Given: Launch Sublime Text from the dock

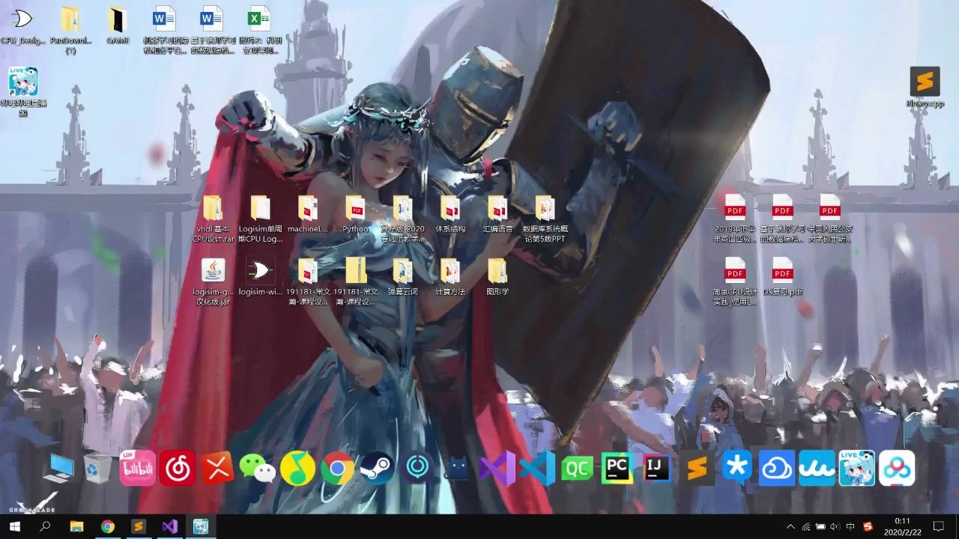Looking at the screenshot, I should pos(697,468).
